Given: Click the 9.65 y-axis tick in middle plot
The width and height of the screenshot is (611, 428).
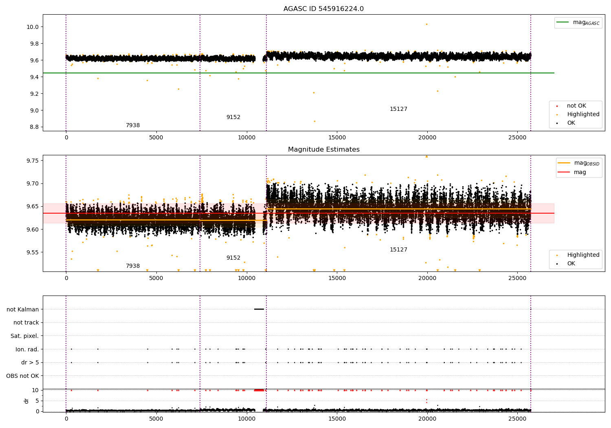Looking at the screenshot, I should (33, 207).
